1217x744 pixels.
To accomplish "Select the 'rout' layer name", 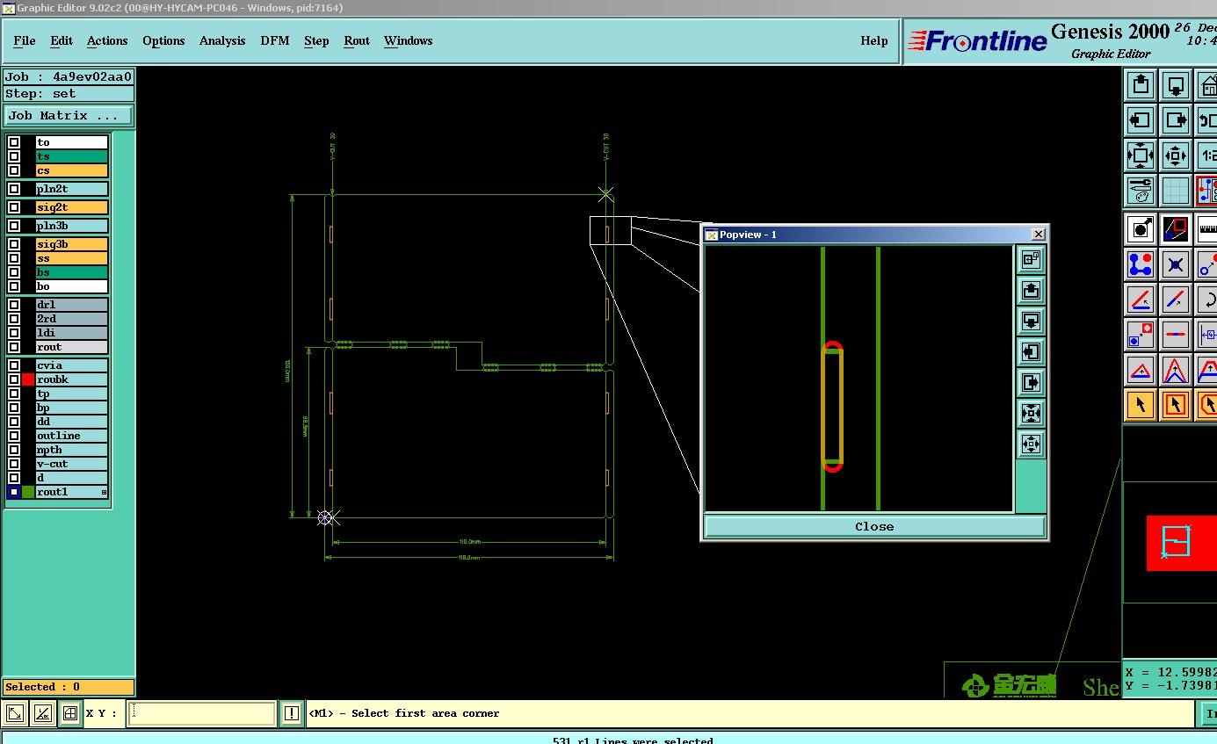I will click(72, 347).
